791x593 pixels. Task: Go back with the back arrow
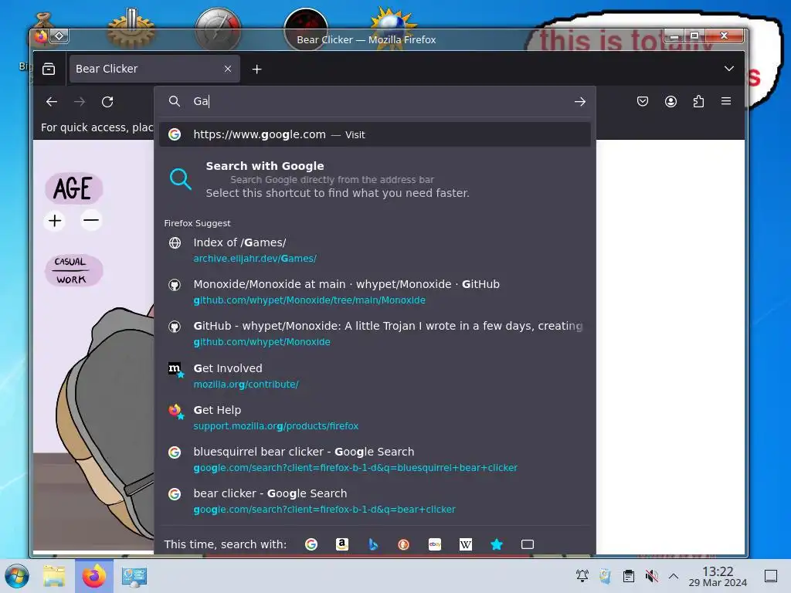coord(52,101)
